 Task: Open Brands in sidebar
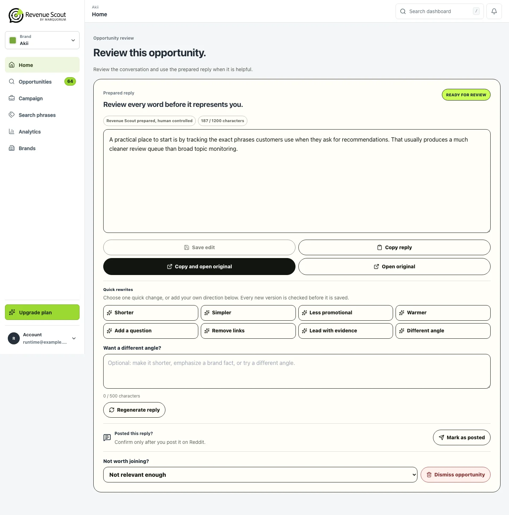[42, 148]
